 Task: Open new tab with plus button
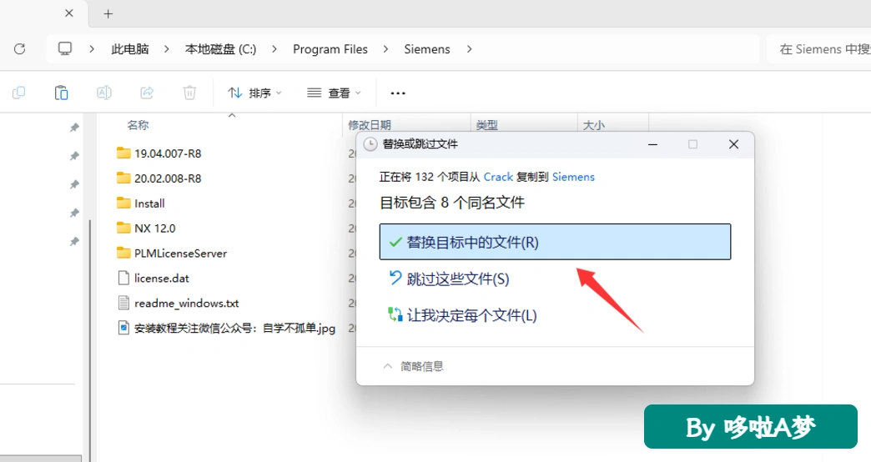click(x=108, y=14)
